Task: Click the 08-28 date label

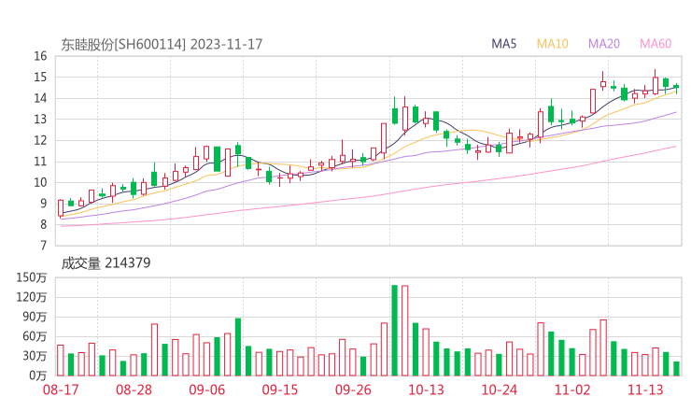Action: pos(134,390)
